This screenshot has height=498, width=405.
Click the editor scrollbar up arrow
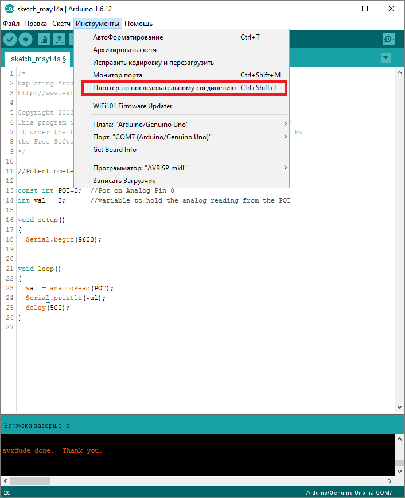(400, 73)
